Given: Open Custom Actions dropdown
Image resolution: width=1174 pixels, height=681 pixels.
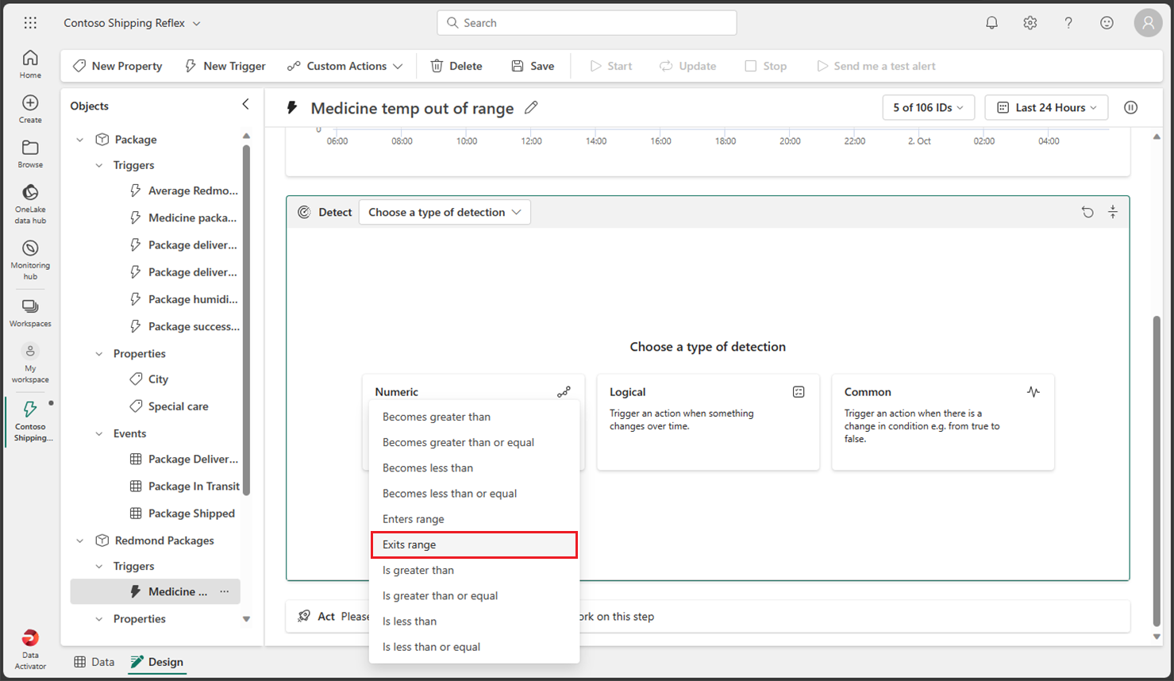Looking at the screenshot, I should [345, 66].
